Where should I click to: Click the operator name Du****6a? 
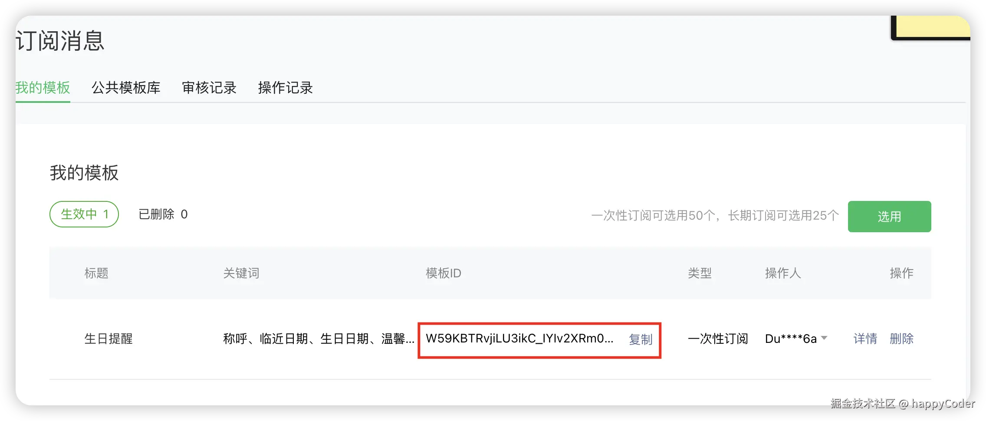click(x=791, y=339)
